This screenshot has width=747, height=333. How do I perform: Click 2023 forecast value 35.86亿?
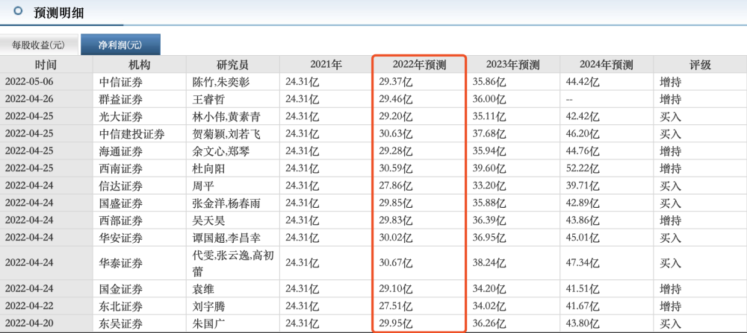pos(489,82)
